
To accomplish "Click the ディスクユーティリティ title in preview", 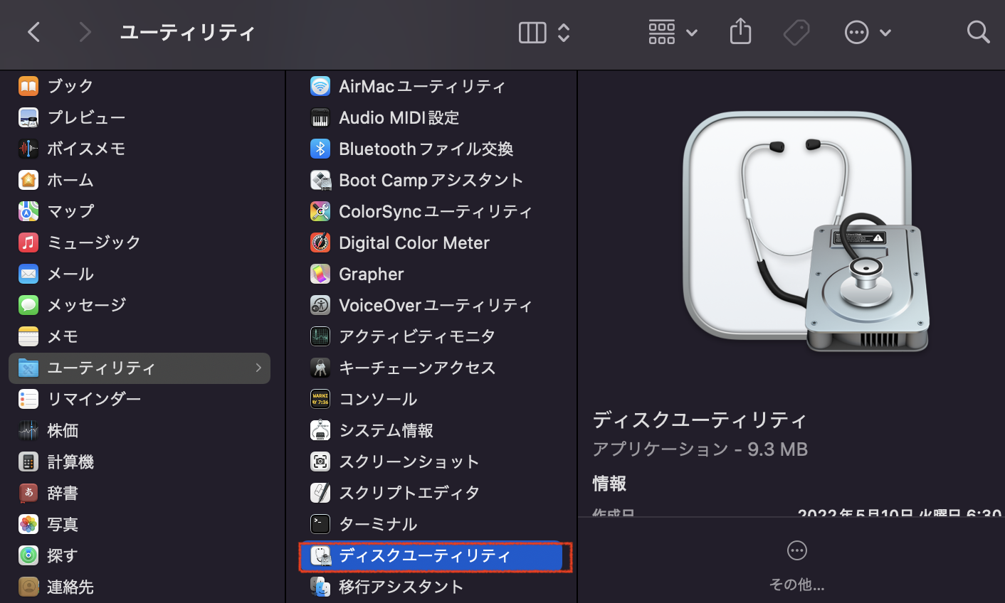I will tap(700, 420).
